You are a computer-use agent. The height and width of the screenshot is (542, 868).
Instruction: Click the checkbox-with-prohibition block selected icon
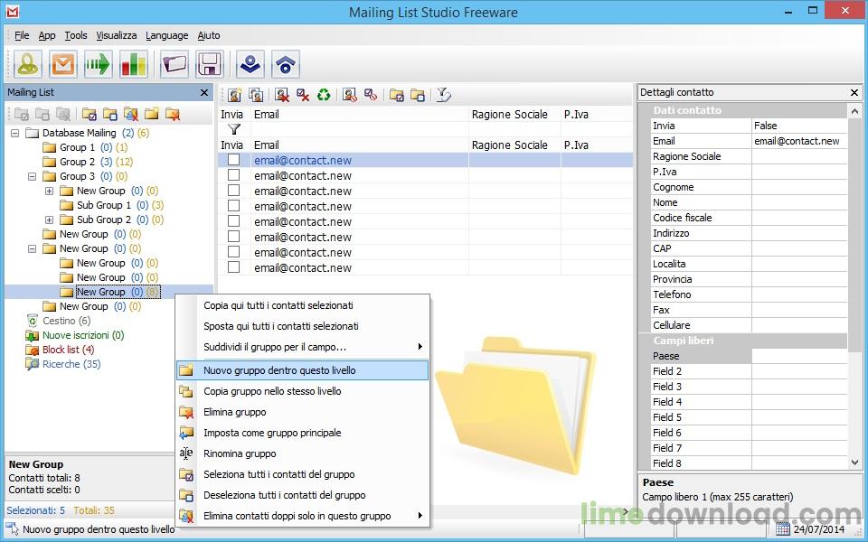coord(371,95)
